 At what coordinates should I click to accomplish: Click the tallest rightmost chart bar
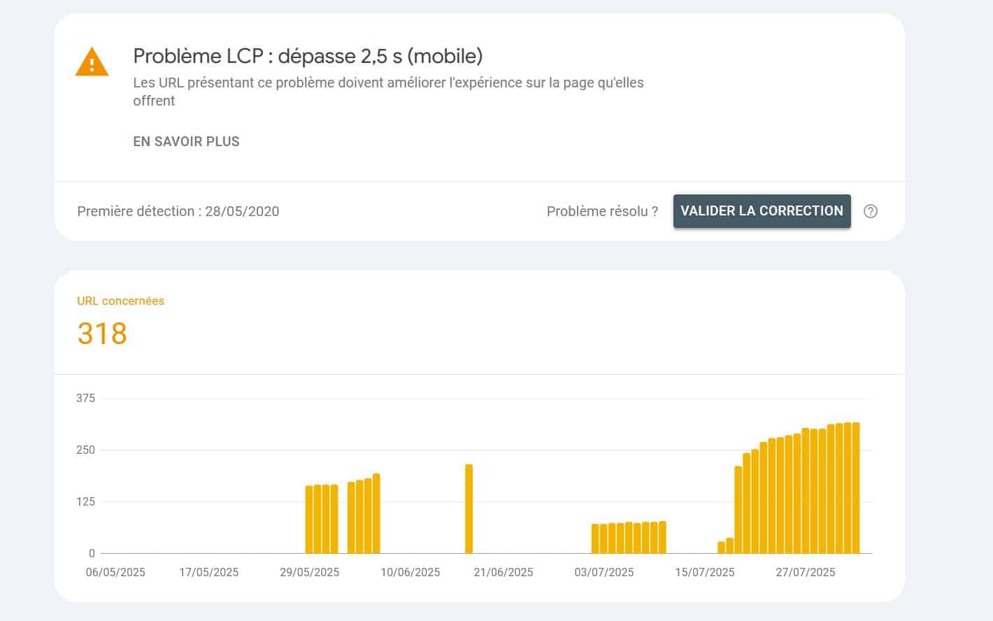856,488
